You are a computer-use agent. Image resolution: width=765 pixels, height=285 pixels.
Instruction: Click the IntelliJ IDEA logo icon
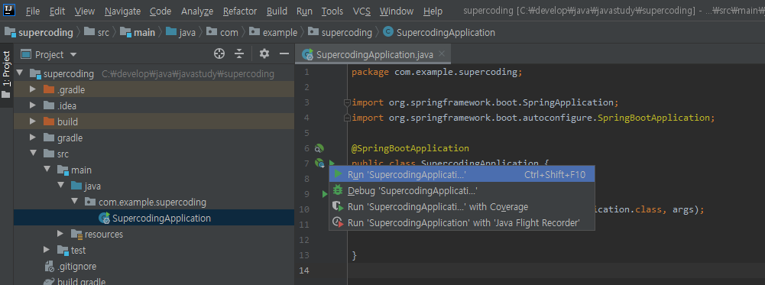point(9,10)
